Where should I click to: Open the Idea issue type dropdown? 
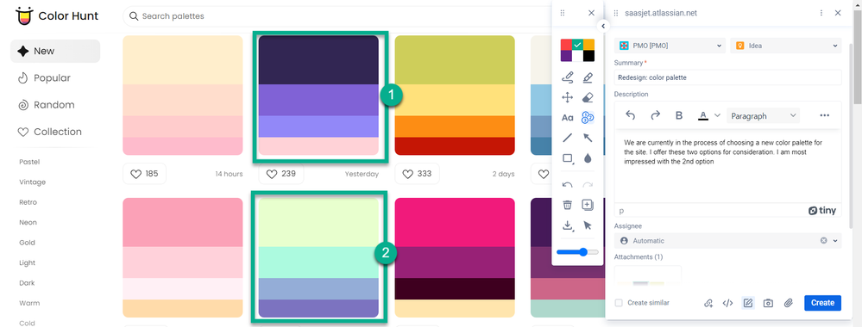pyautogui.click(x=785, y=46)
